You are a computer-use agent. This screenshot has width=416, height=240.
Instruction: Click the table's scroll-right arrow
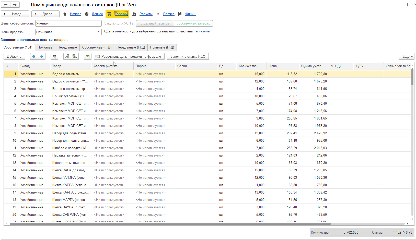(408, 224)
